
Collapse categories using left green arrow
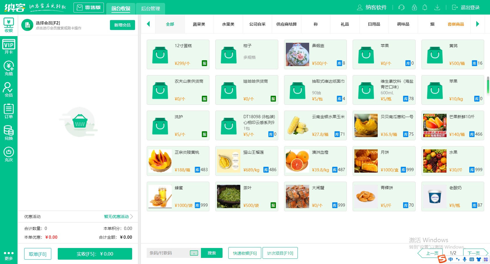tap(148, 24)
